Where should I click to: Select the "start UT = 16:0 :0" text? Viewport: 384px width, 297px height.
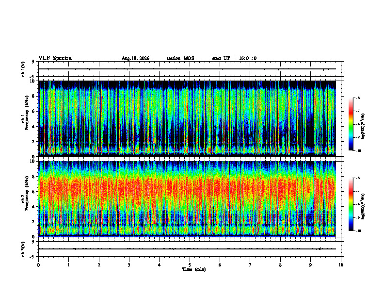click(234, 58)
